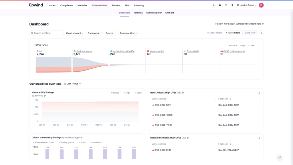Open the search magnifier in Search anything field
Viewport: 293px width, 165px height.
tap(32, 33)
